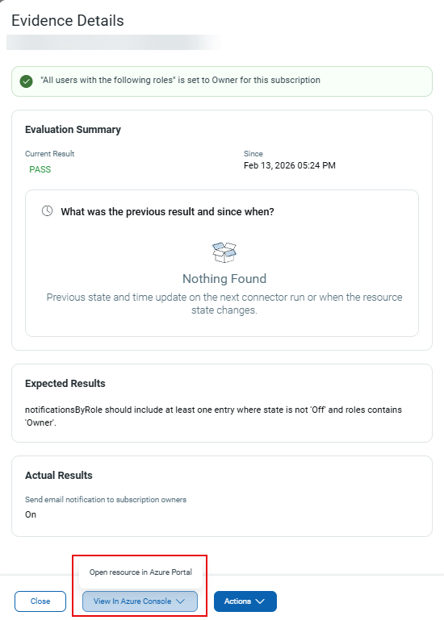This screenshot has height=620, width=444.
Task: Click the Actual Results heading
Action: (x=59, y=475)
